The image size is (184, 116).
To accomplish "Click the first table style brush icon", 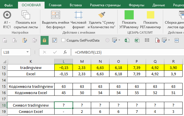I will [114, 40].
